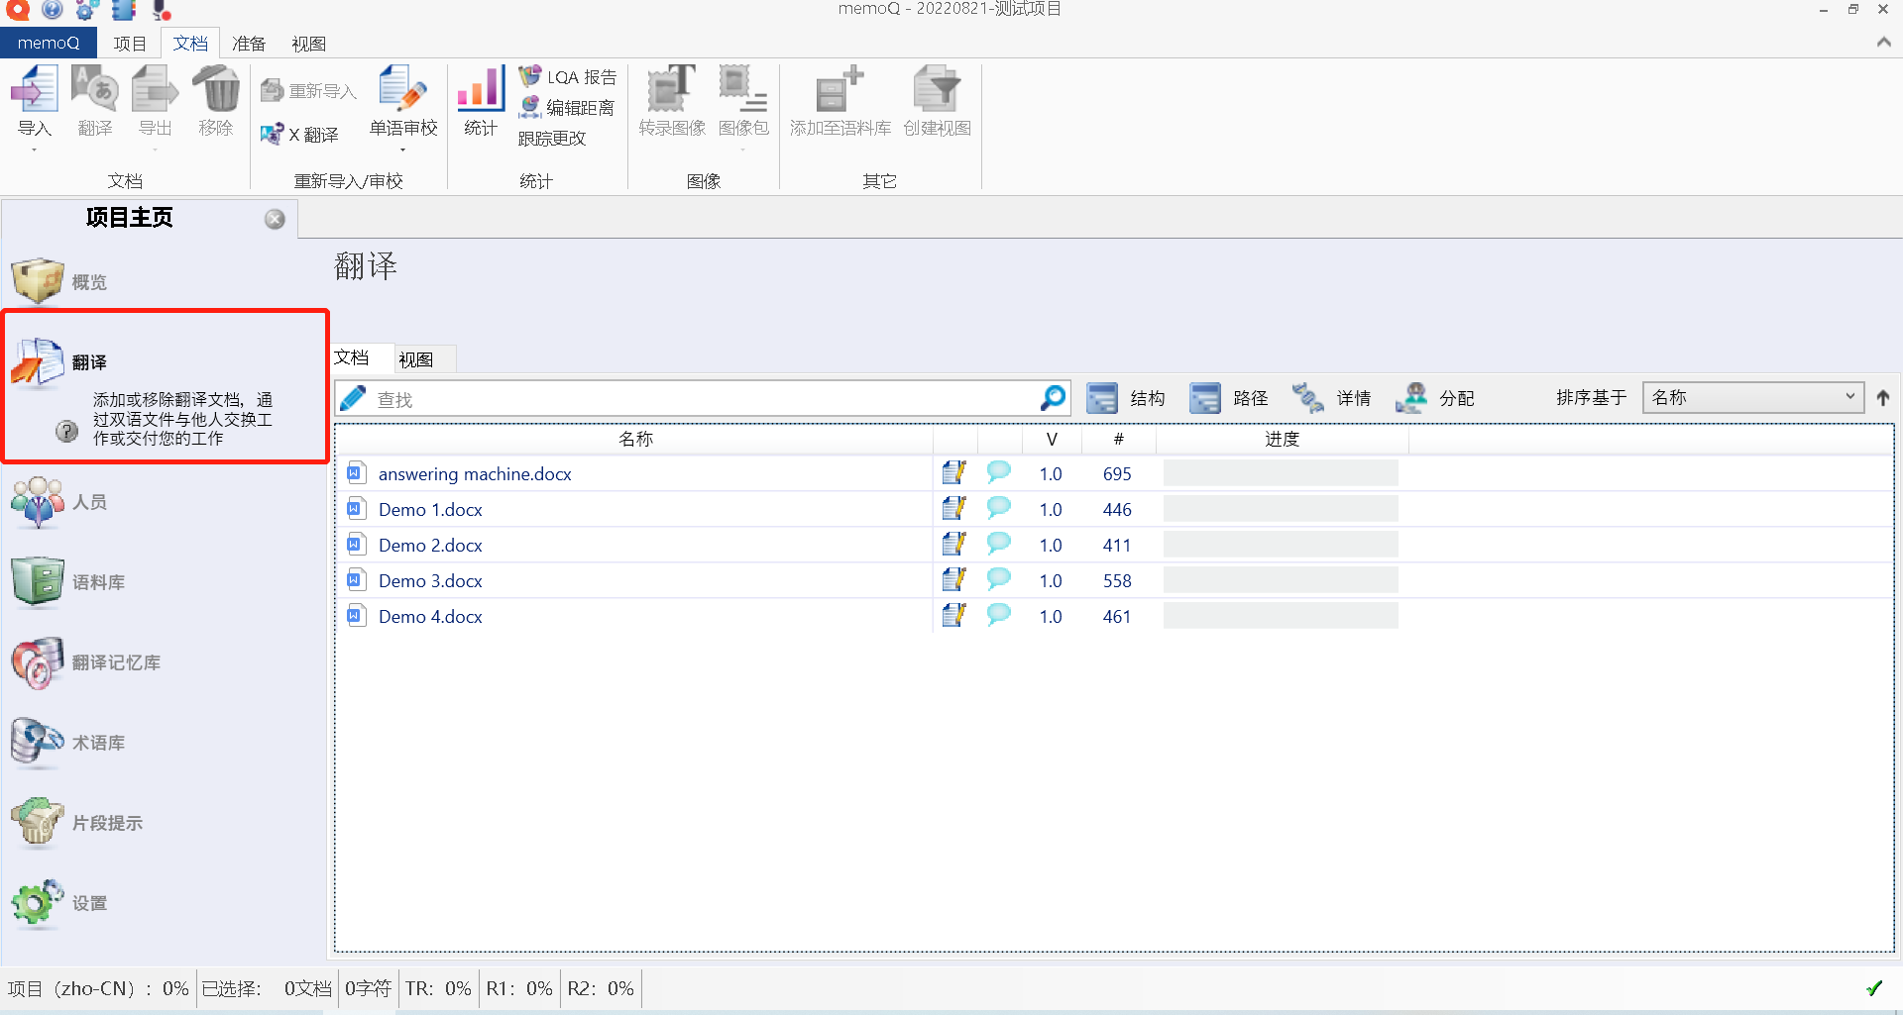The height and width of the screenshot is (1015, 1903).
Task: Click the 名称 column header
Action: 635,439
